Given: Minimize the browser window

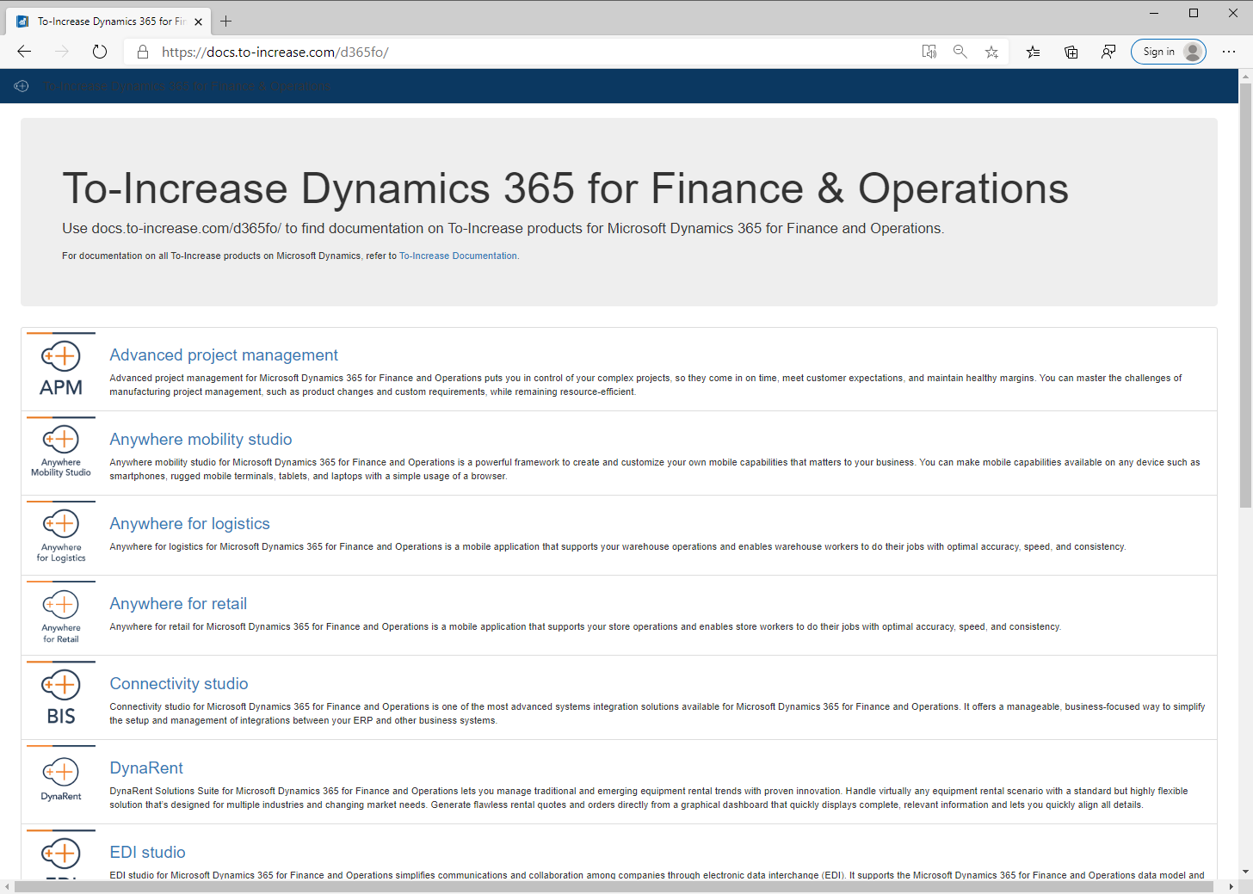Looking at the screenshot, I should [1154, 13].
